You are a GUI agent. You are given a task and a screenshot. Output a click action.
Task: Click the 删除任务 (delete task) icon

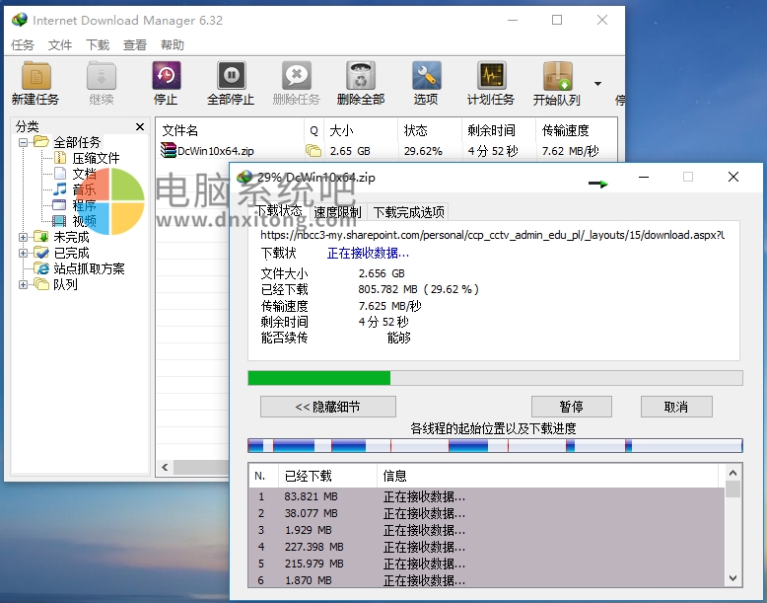(x=297, y=76)
